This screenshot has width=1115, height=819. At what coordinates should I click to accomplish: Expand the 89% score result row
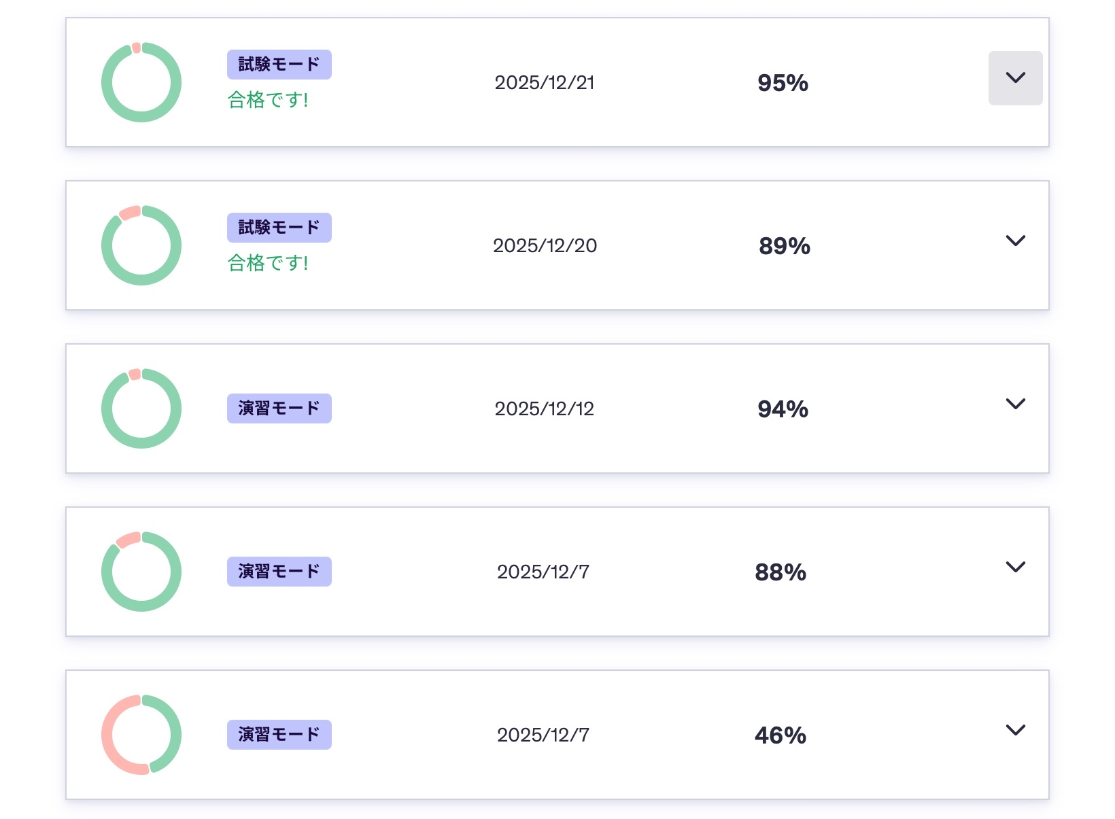coord(1015,241)
